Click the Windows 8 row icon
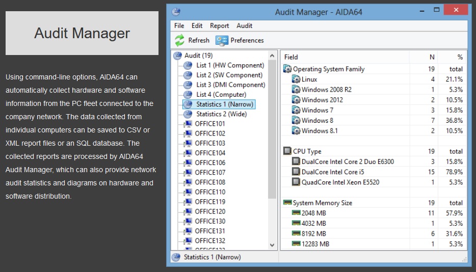 coord(296,121)
